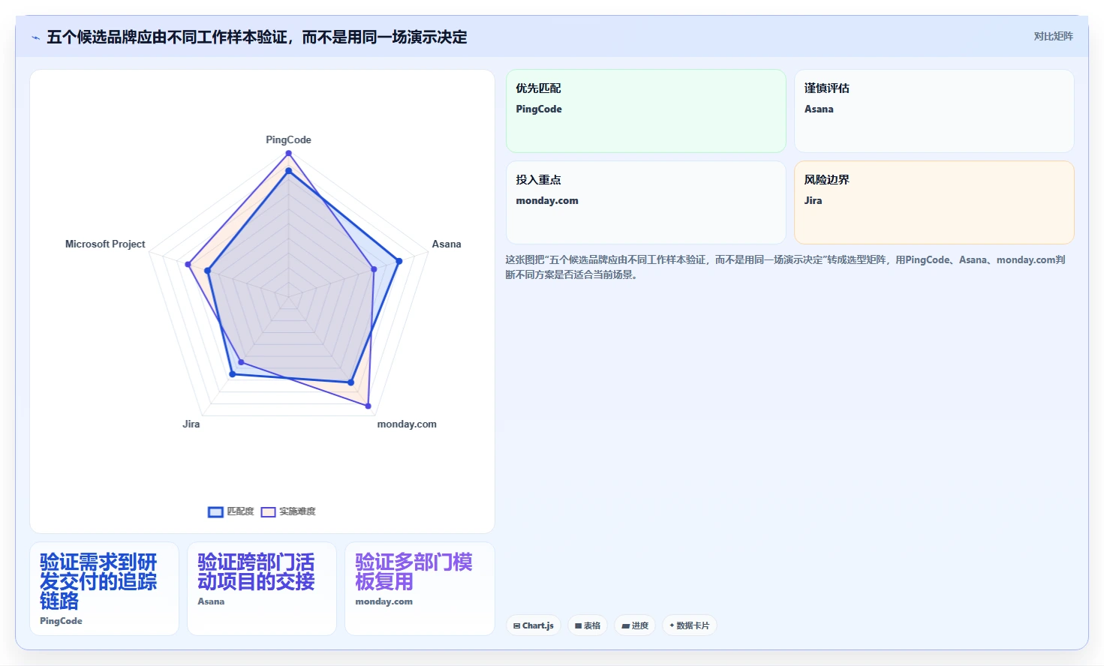Select the 验证跨部门活动项目的交接 card

262,589
